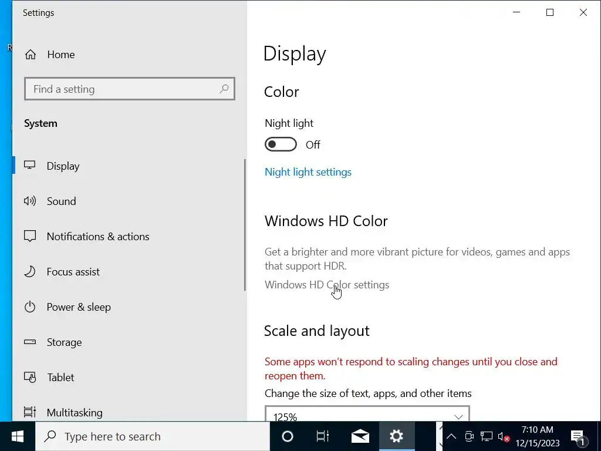
Task: Open Focus assist settings
Action: click(129, 271)
